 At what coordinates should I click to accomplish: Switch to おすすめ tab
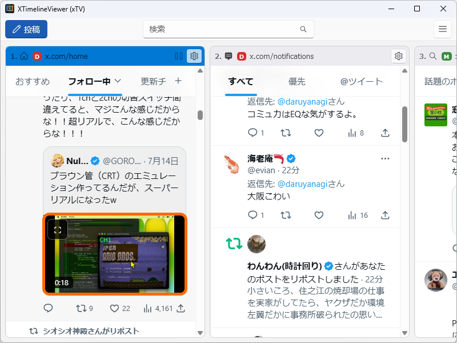[x=33, y=81]
